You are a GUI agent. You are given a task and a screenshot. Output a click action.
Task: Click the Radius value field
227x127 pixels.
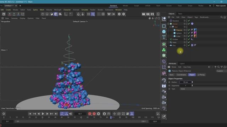[185, 82]
